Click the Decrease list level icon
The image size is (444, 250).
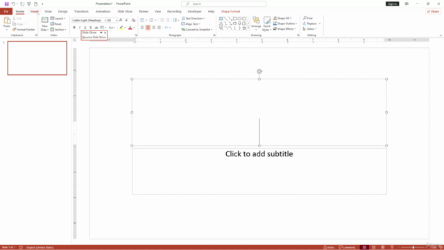pos(162,20)
